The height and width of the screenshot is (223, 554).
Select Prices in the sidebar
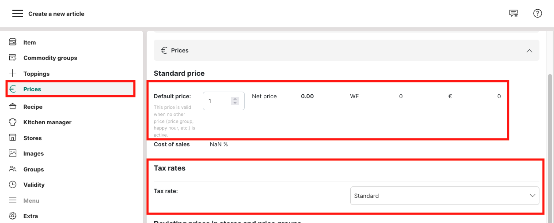click(32, 89)
